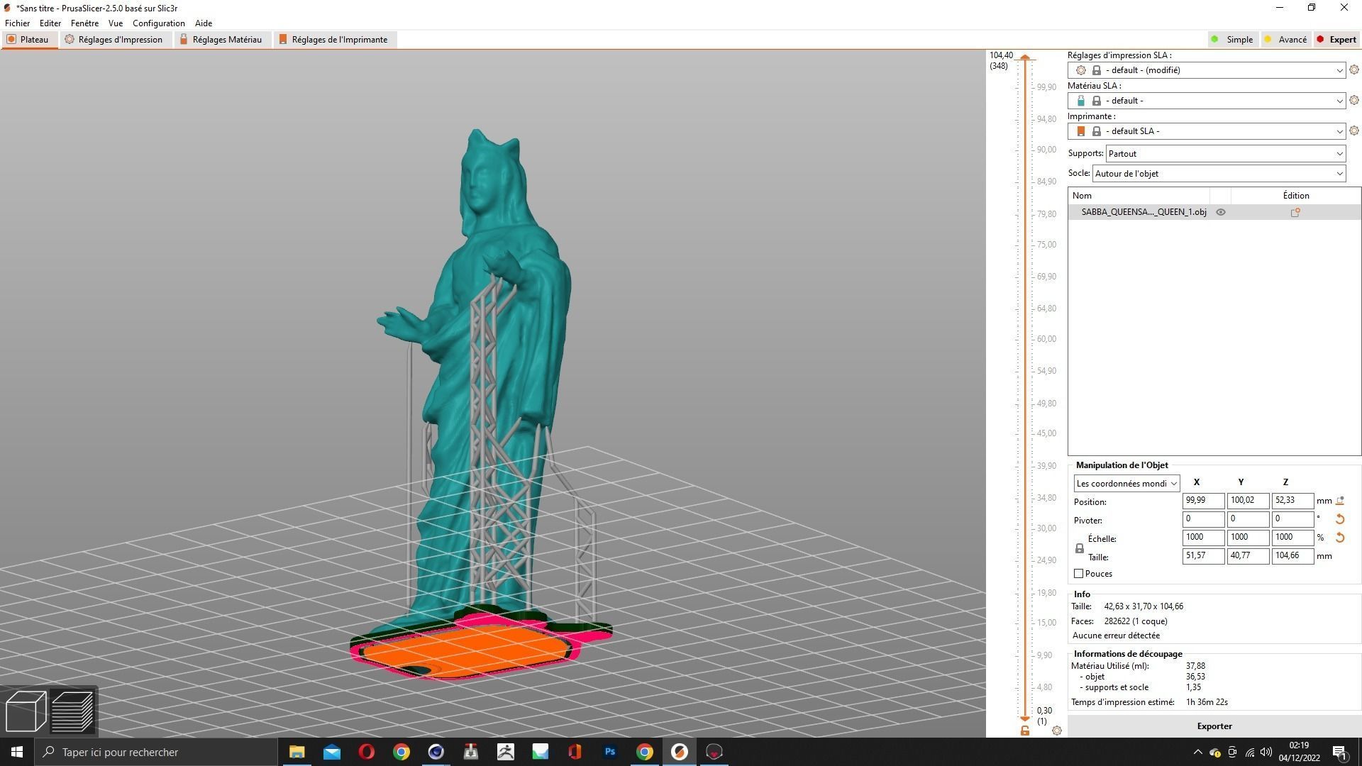The height and width of the screenshot is (766, 1362).
Task: Open the Configuration menu
Action: coord(159,23)
